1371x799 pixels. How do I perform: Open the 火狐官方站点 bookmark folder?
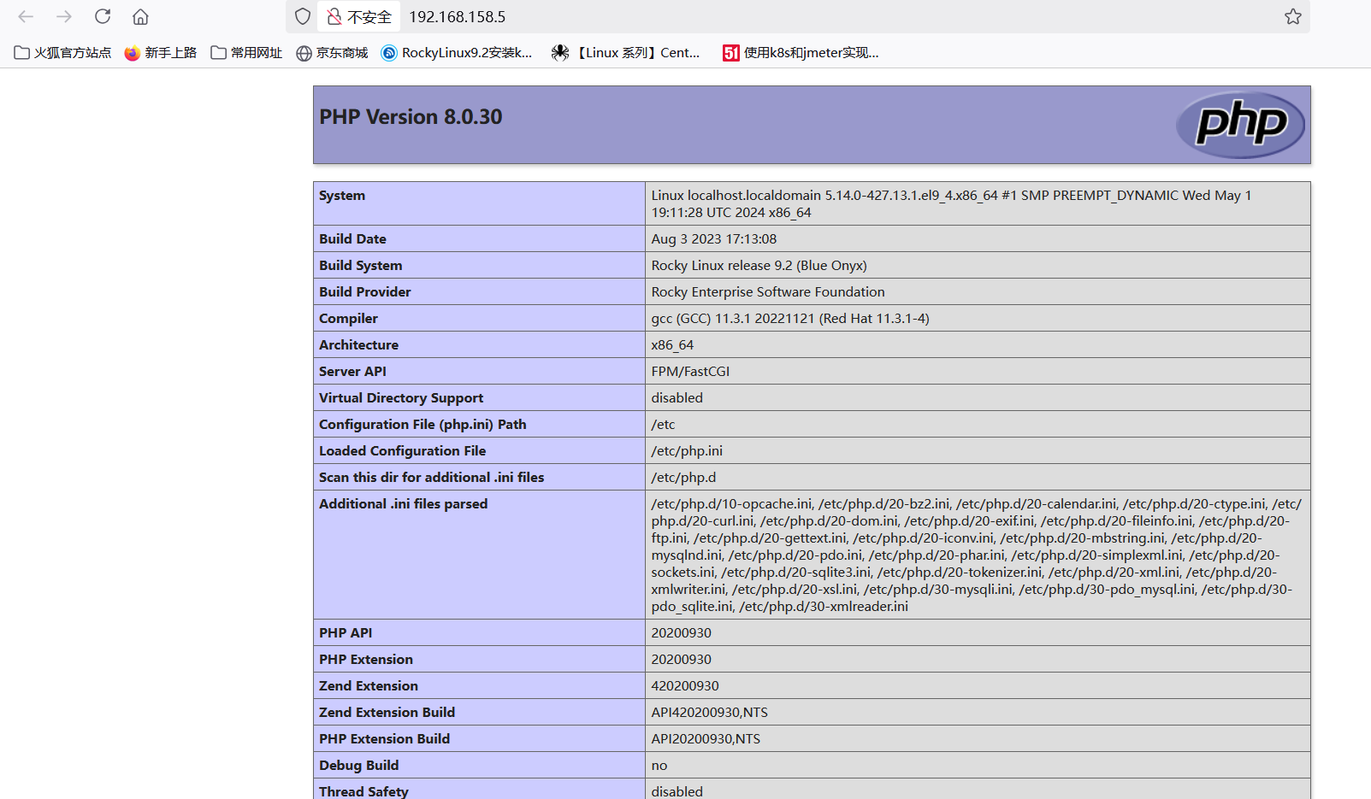tap(63, 53)
